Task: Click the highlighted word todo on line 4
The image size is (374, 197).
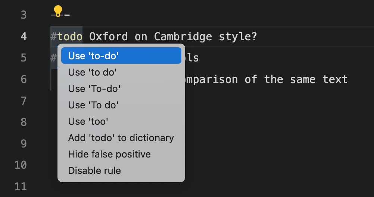Action: [70, 36]
